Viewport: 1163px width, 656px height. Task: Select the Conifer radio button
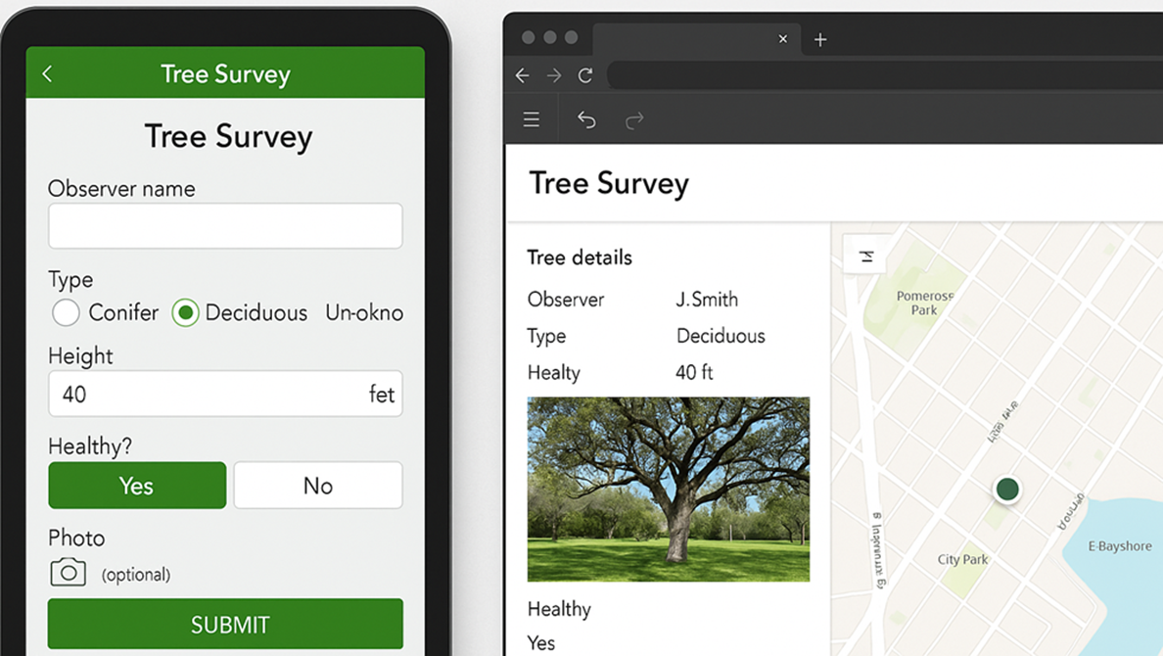point(66,312)
